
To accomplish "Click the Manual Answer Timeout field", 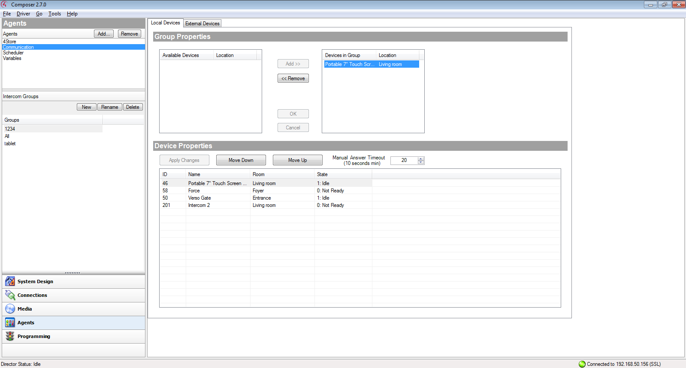I will click(404, 160).
